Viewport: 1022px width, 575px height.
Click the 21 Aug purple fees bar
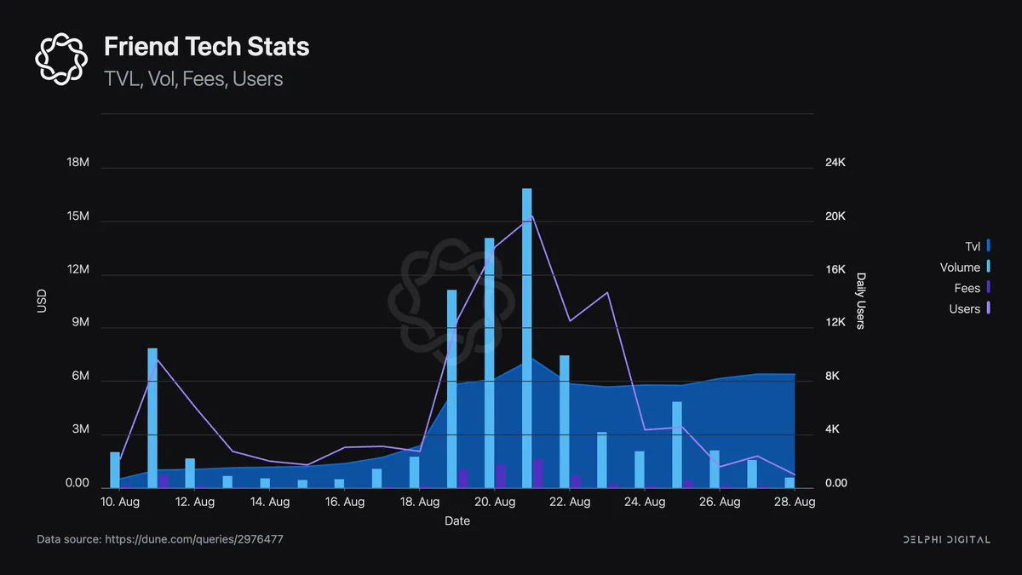(537, 474)
